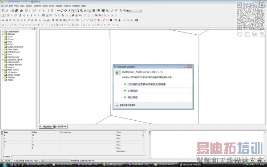Click the red square stop icon
Image resolution: width=267 pixels, height=167 pixels.
pos(111,20)
